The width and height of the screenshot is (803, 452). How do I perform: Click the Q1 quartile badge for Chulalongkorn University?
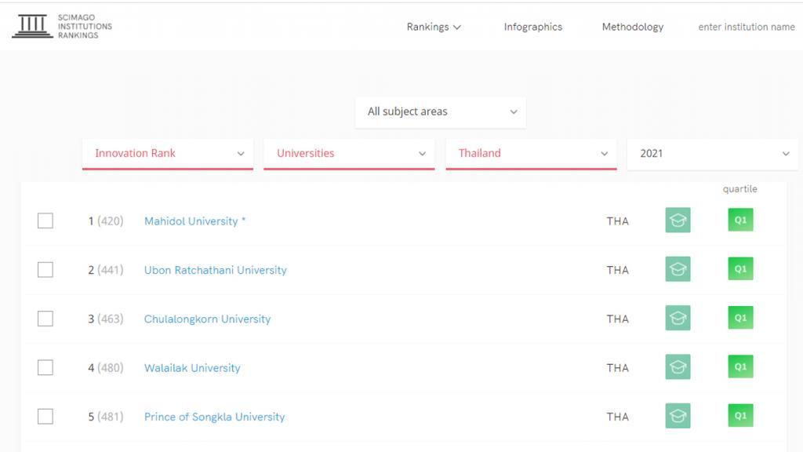pos(740,318)
